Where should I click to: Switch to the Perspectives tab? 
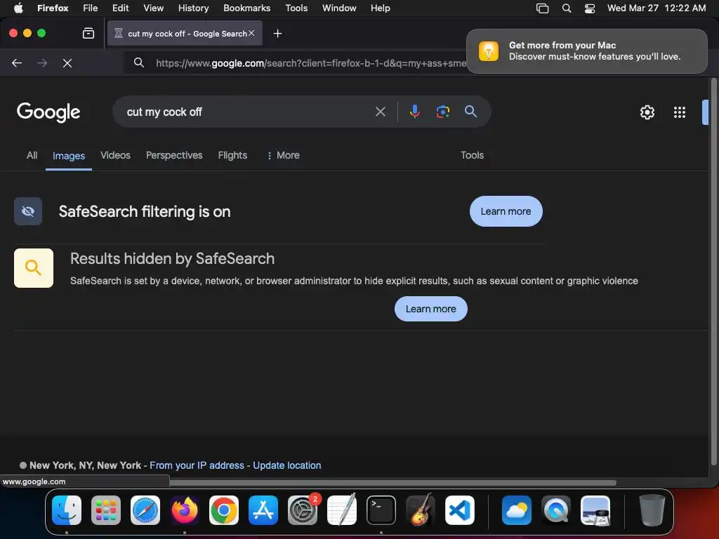[x=174, y=155]
